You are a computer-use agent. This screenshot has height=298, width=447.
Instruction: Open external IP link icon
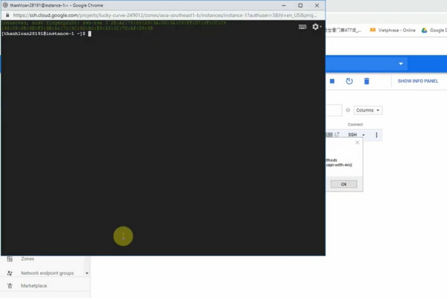[x=337, y=134]
